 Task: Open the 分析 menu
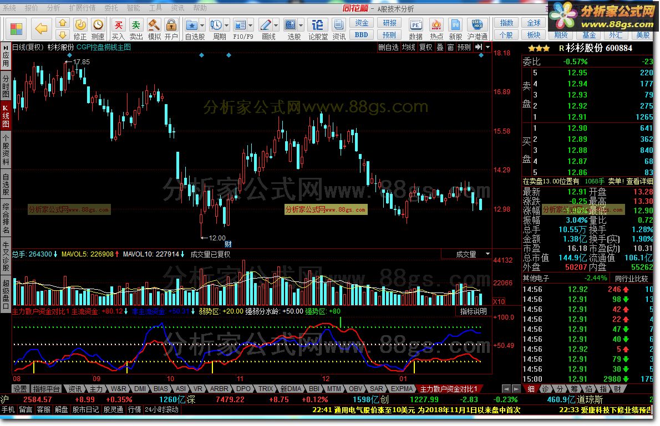click(53, 8)
